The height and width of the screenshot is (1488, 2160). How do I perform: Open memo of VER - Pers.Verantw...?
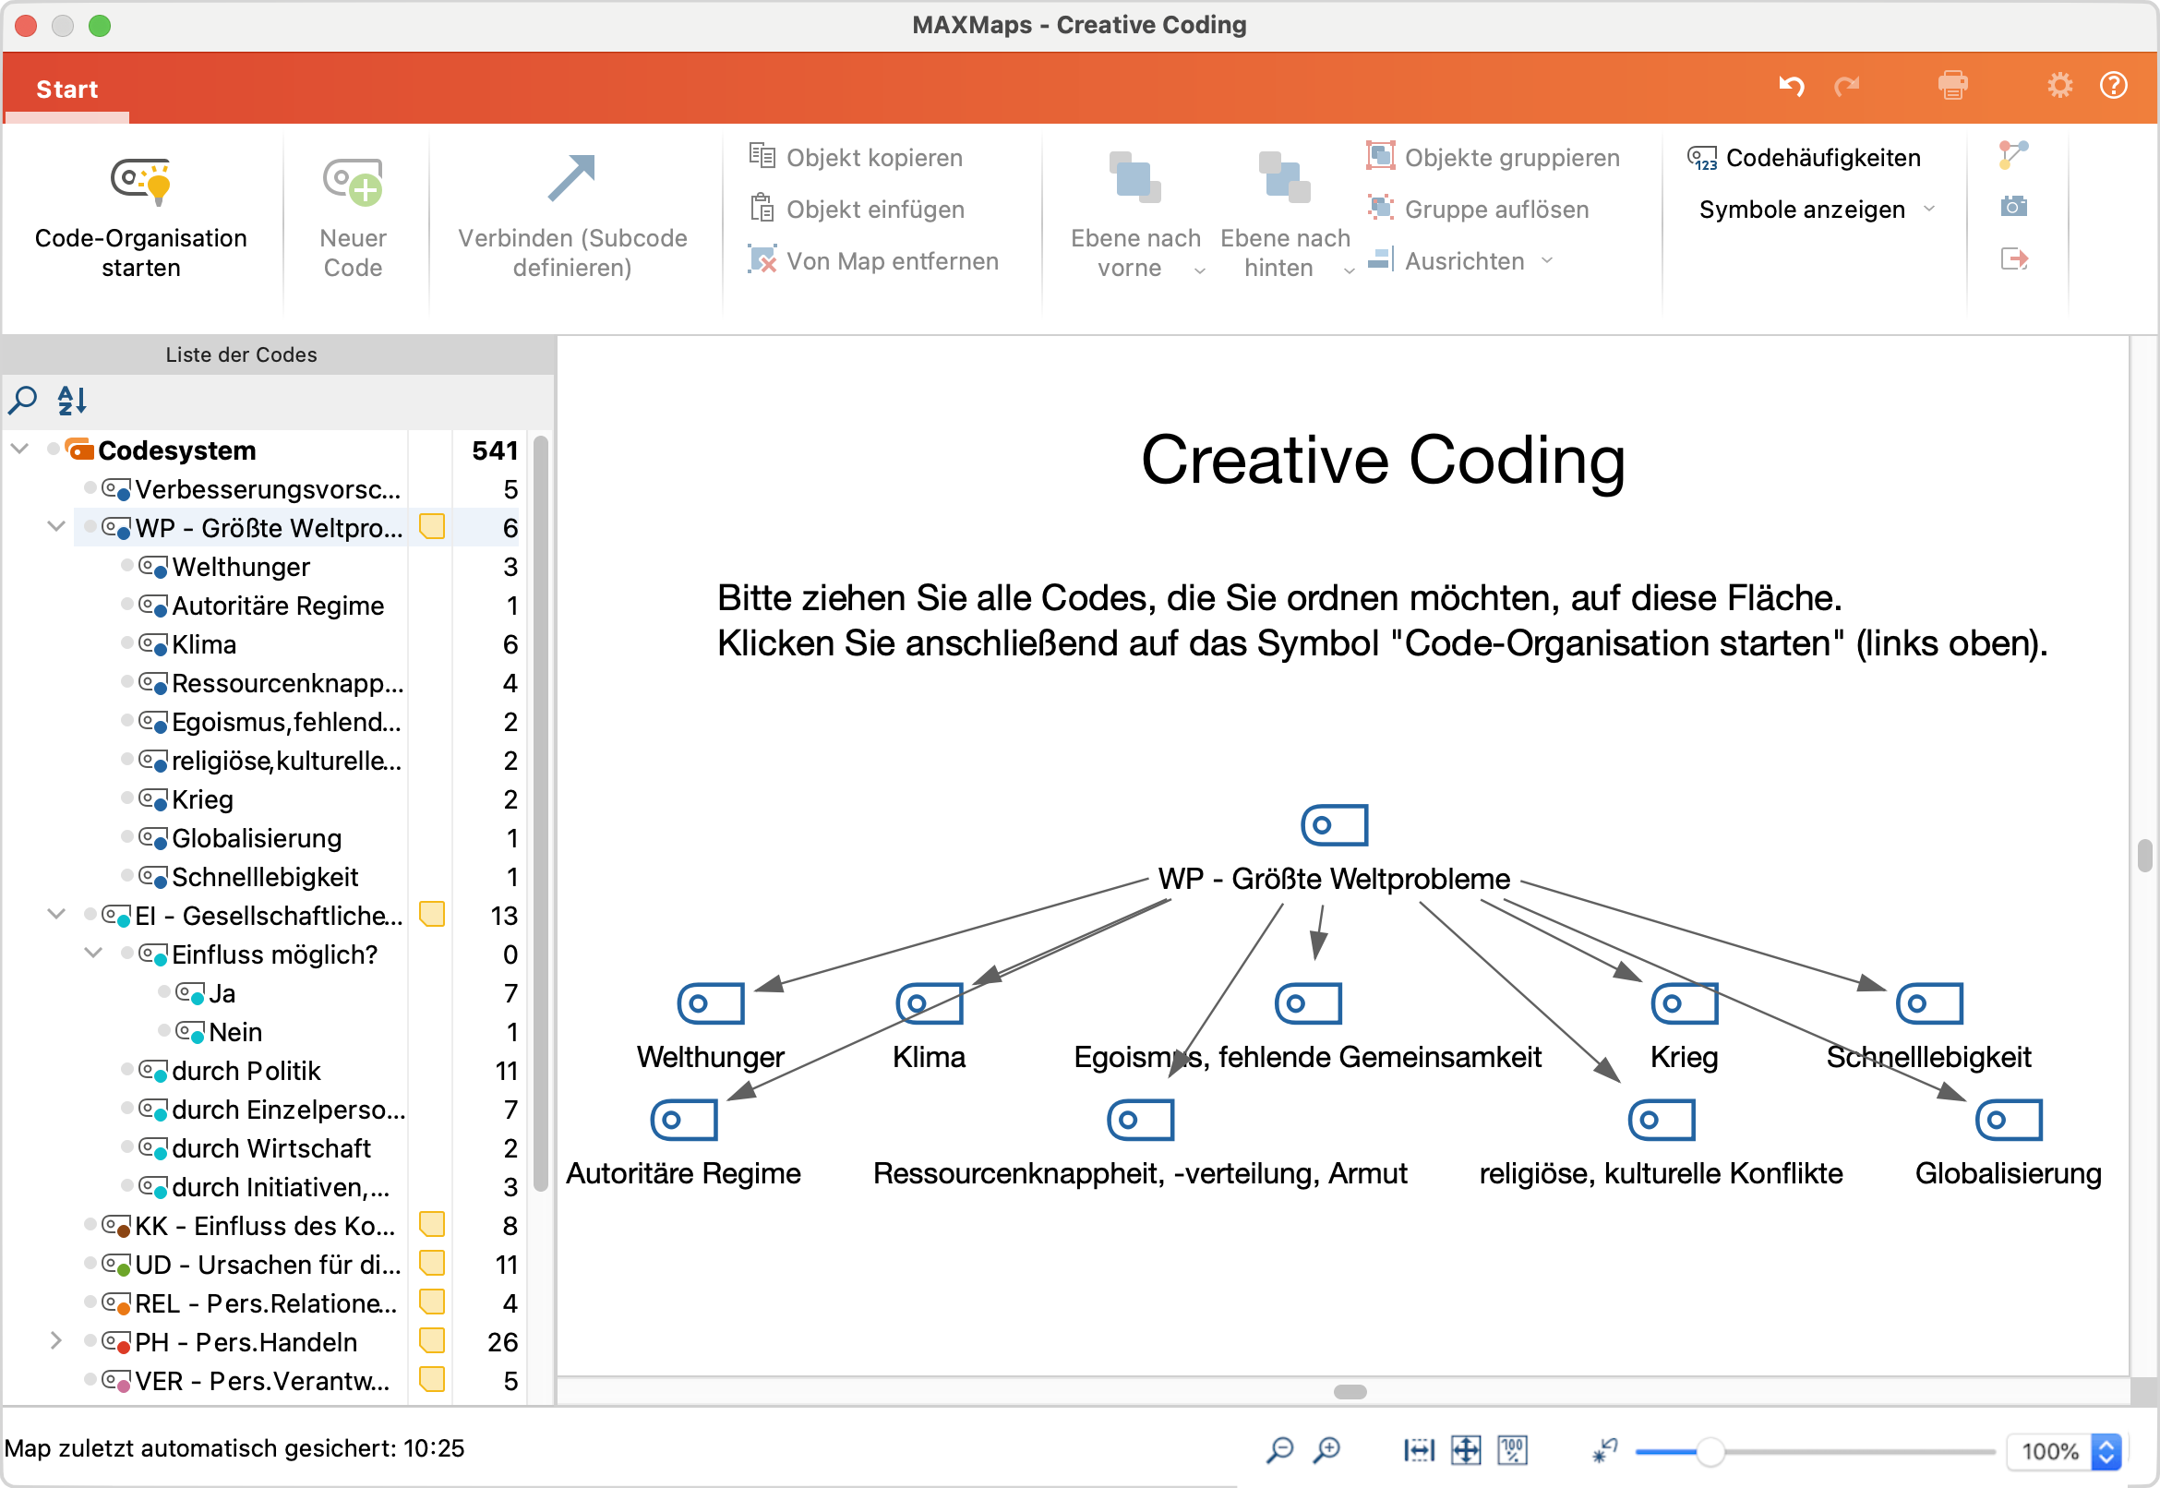click(x=432, y=1380)
